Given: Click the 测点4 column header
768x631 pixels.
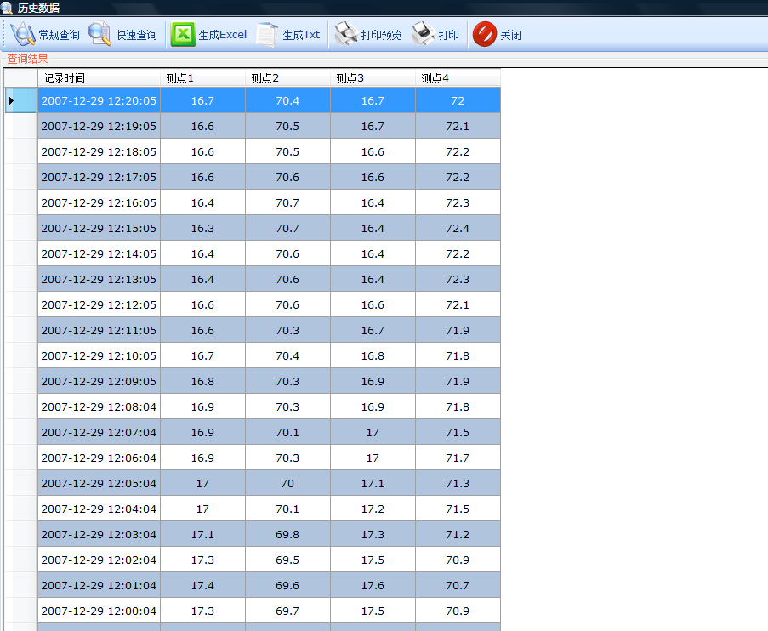Looking at the screenshot, I should point(458,78).
